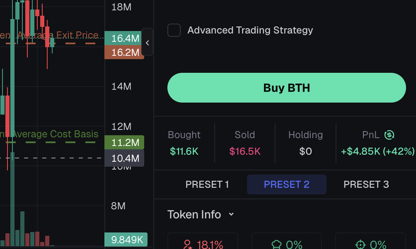Collapse the Token Info section heading
The image size is (416, 249).
pyautogui.click(x=194, y=214)
